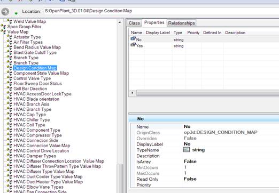The width and height of the screenshot is (279, 193).
Task: Click the Floor Sweep Door Status icon
Action: point(10,83)
